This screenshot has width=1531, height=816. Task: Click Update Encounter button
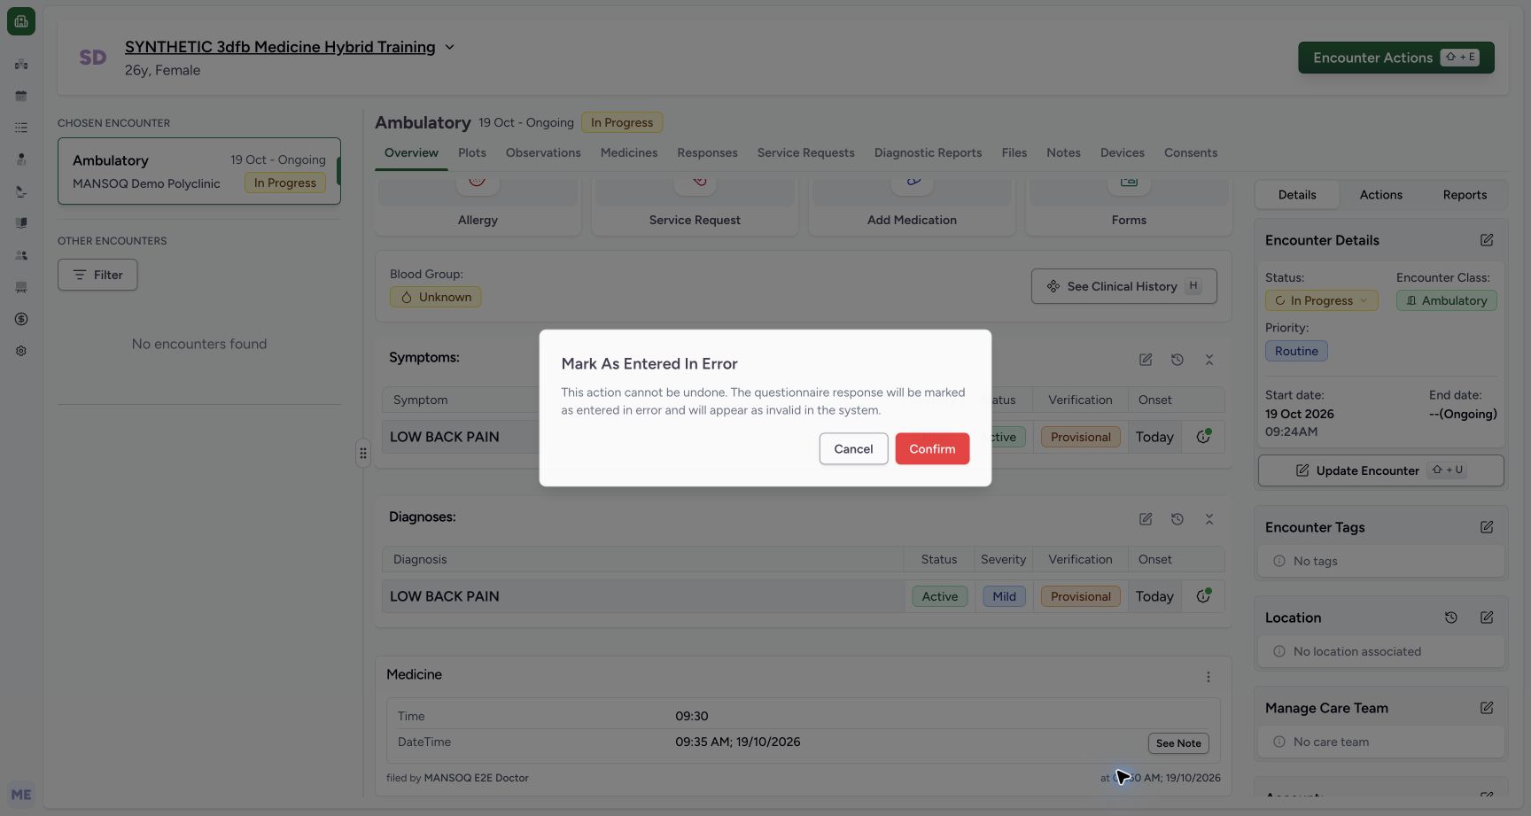point(1380,470)
